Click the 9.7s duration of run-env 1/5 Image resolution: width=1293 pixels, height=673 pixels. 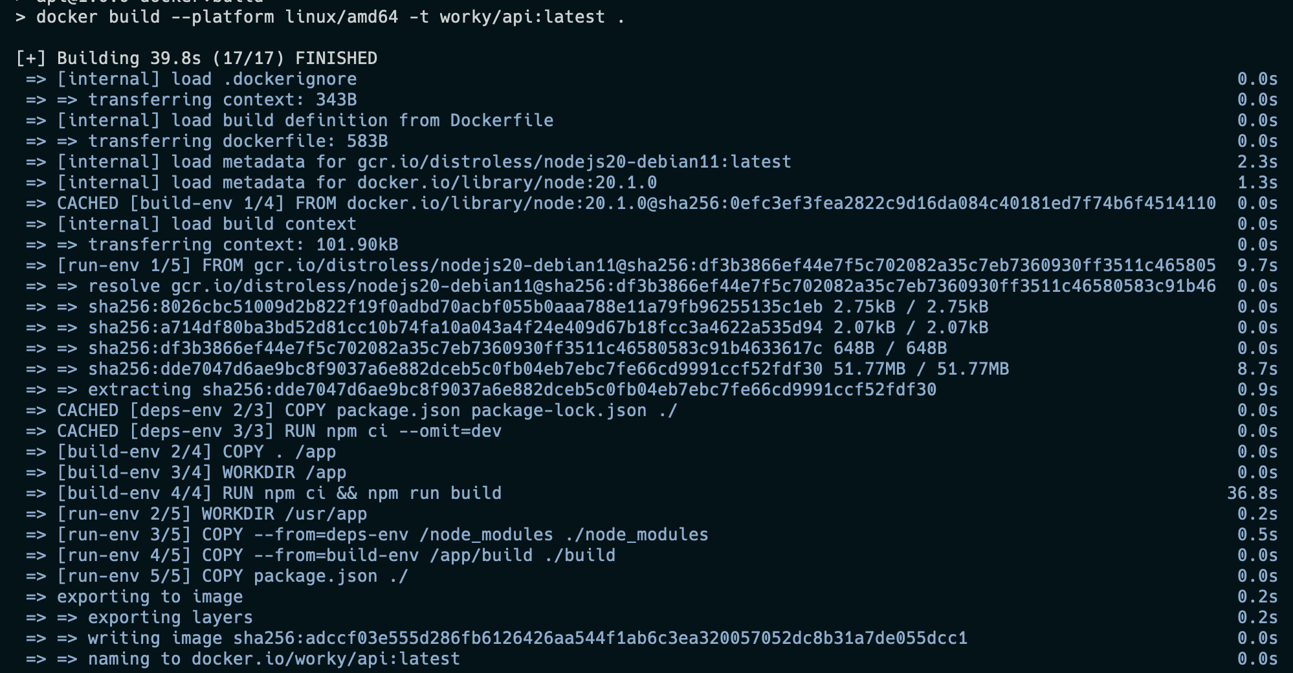coord(1257,265)
